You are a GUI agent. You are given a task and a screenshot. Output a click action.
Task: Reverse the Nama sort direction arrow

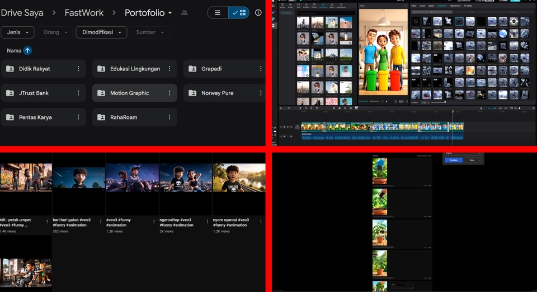(27, 51)
